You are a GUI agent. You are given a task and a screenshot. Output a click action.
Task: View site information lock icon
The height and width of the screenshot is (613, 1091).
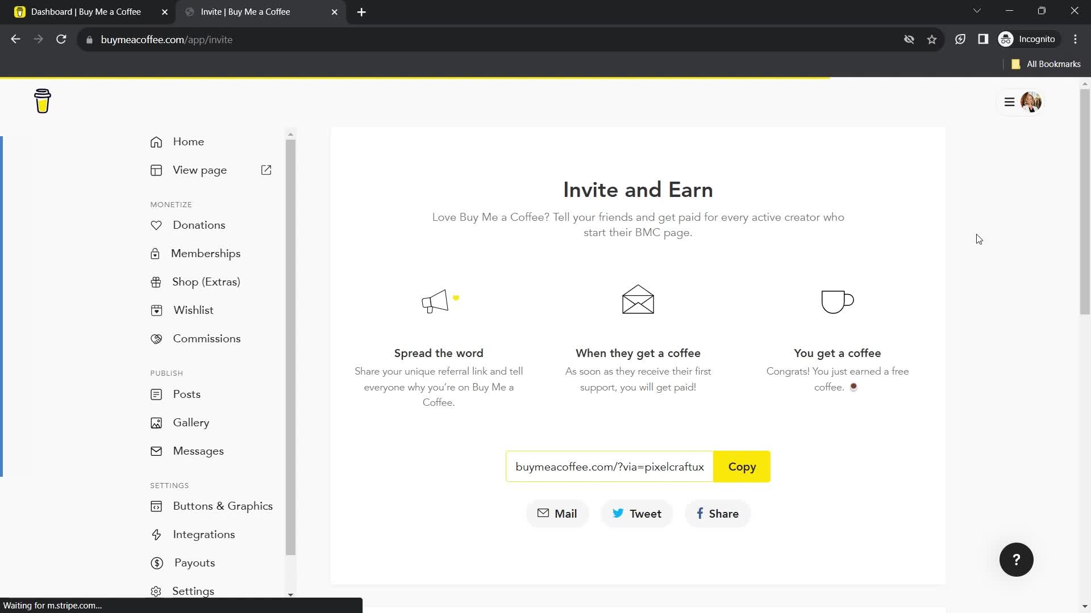[89, 40]
